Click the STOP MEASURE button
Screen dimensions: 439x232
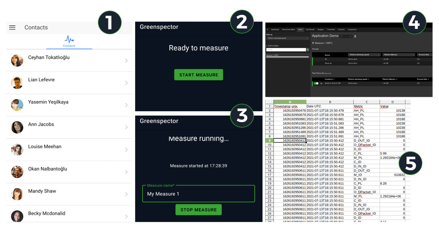[x=198, y=210]
